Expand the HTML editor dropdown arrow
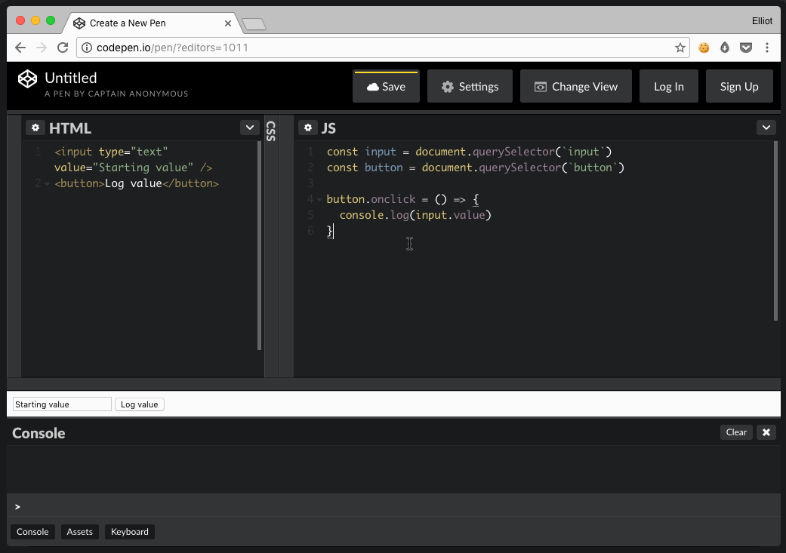This screenshot has width=786, height=553. (x=250, y=127)
